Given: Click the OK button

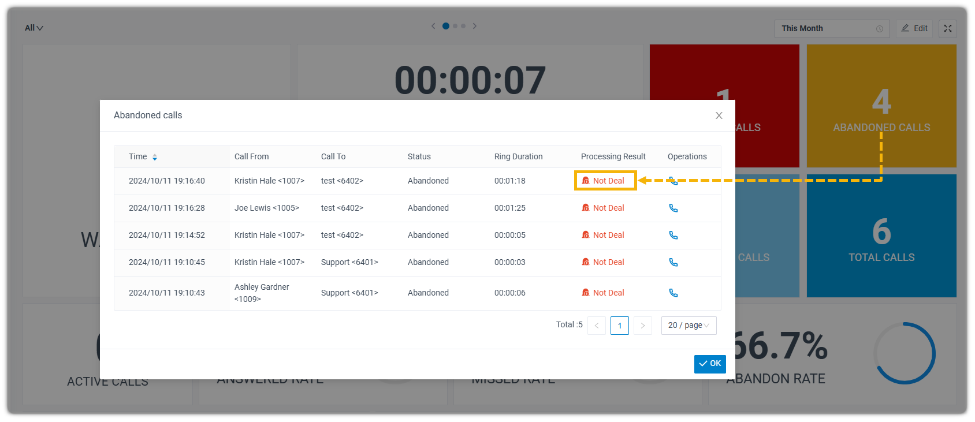Looking at the screenshot, I should 709,364.
